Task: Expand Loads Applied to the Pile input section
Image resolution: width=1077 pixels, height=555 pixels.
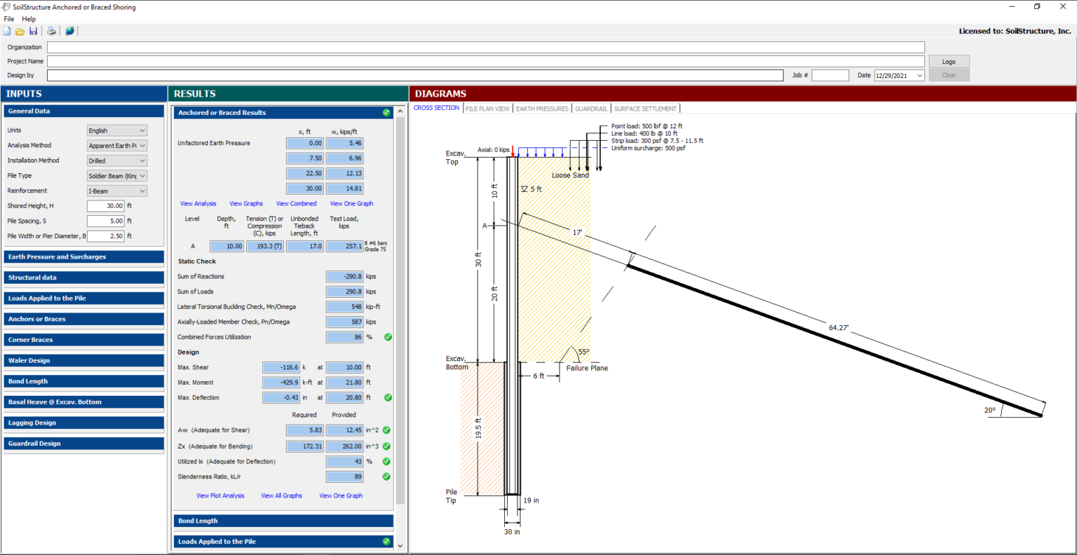Action: click(83, 299)
